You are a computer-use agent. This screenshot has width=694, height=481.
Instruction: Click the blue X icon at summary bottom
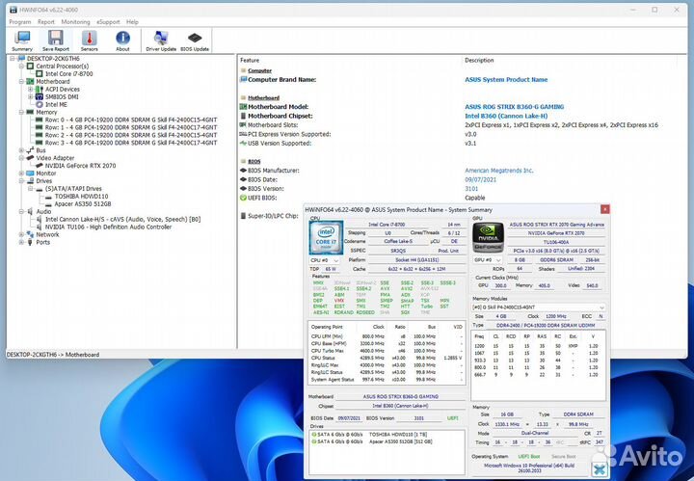coord(600,468)
